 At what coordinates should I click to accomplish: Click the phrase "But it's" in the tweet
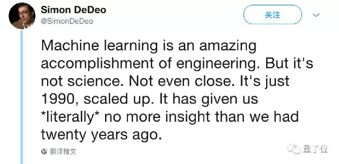click(289, 63)
